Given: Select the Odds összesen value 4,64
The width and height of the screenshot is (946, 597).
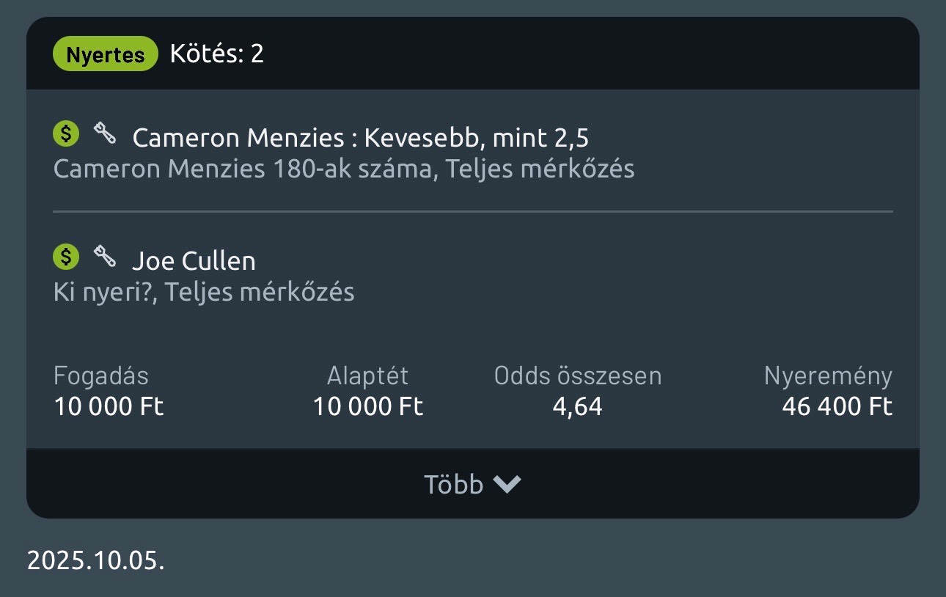Looking at the screenshot, I should click(x=577, y=406).
